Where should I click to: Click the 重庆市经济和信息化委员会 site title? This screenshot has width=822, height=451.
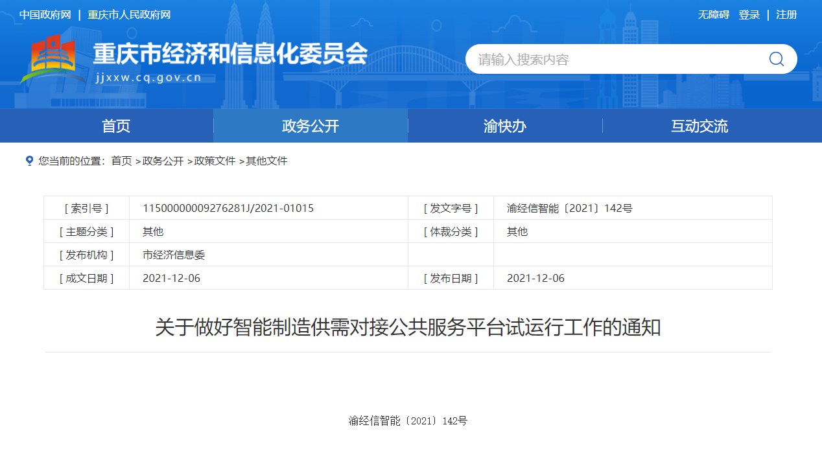[230, 54]
